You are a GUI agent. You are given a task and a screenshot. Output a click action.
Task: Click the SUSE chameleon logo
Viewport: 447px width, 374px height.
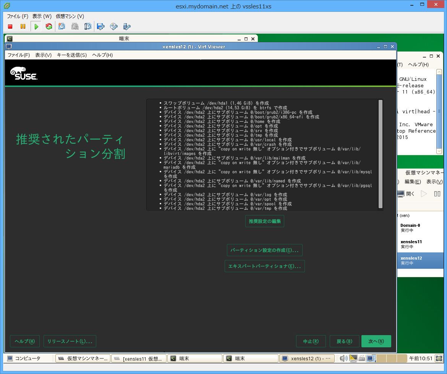click(24, 73)
